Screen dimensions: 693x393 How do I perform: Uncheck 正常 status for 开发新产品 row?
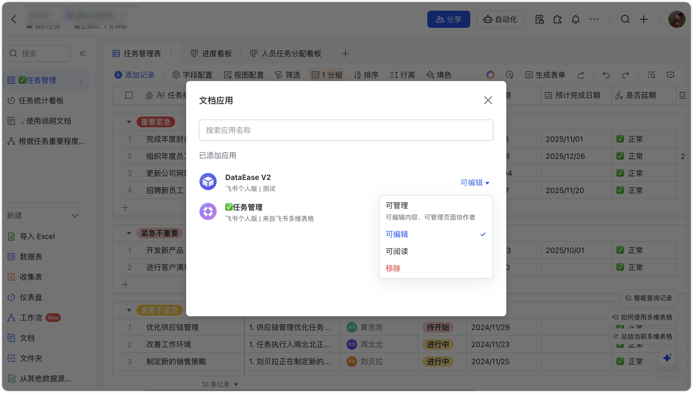pos(620,250)
